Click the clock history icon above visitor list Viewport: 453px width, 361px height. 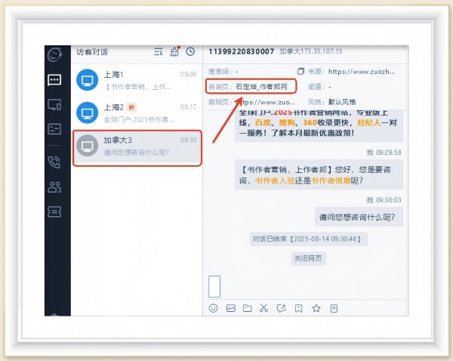[190, 51]
